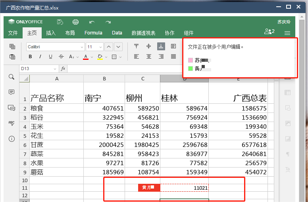Image resolution: width=308 pixels, height=202 pixels.
Task: Align text left
Action: coord(136,57)
